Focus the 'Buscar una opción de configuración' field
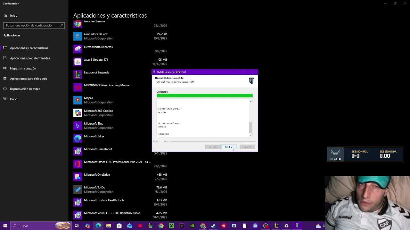 [34, 25]
